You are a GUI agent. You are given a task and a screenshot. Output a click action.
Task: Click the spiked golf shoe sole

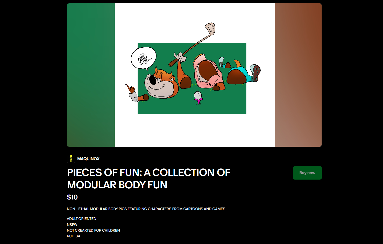point(257,73)
